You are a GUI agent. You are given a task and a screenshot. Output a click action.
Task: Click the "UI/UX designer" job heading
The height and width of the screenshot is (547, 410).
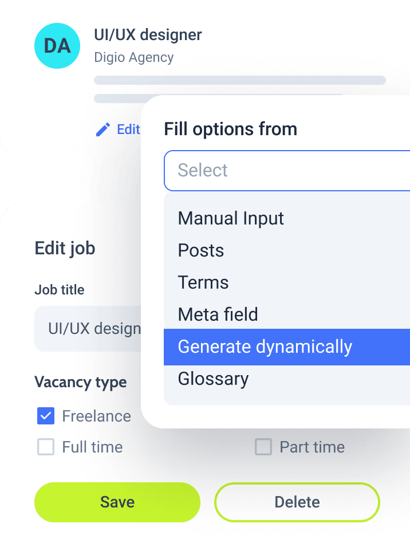[148, 35]
